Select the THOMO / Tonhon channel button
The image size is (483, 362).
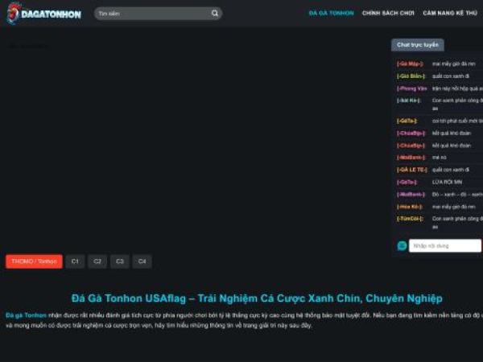click(x=34, y=261)
